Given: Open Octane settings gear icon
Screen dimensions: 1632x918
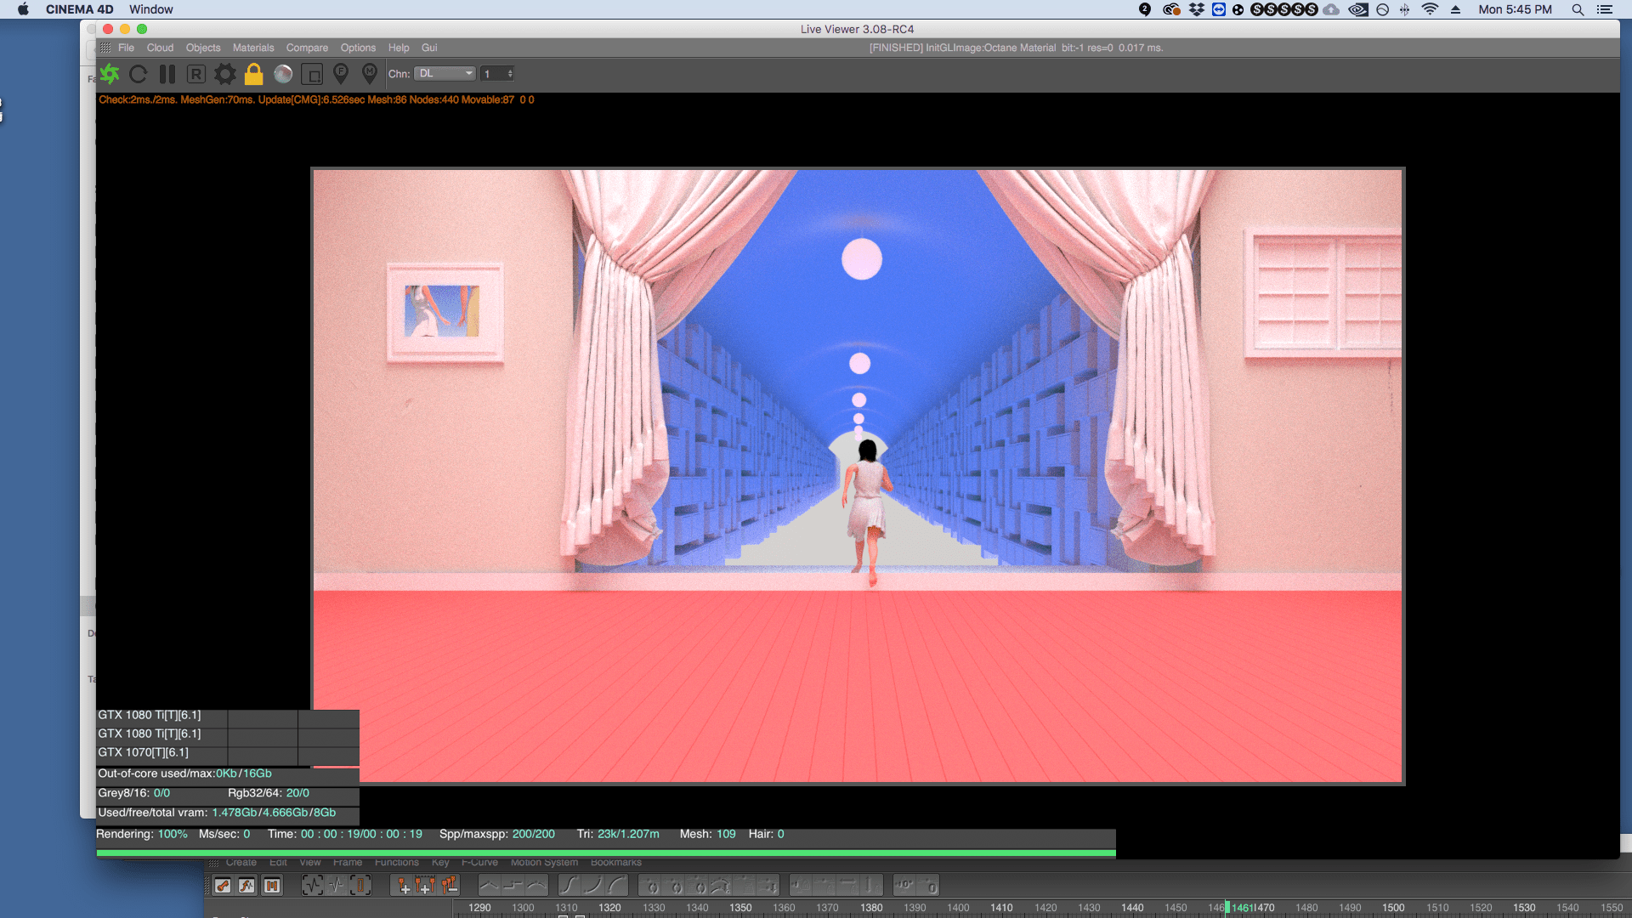Looking at the screenshot, I should click(x=224, y=74).
